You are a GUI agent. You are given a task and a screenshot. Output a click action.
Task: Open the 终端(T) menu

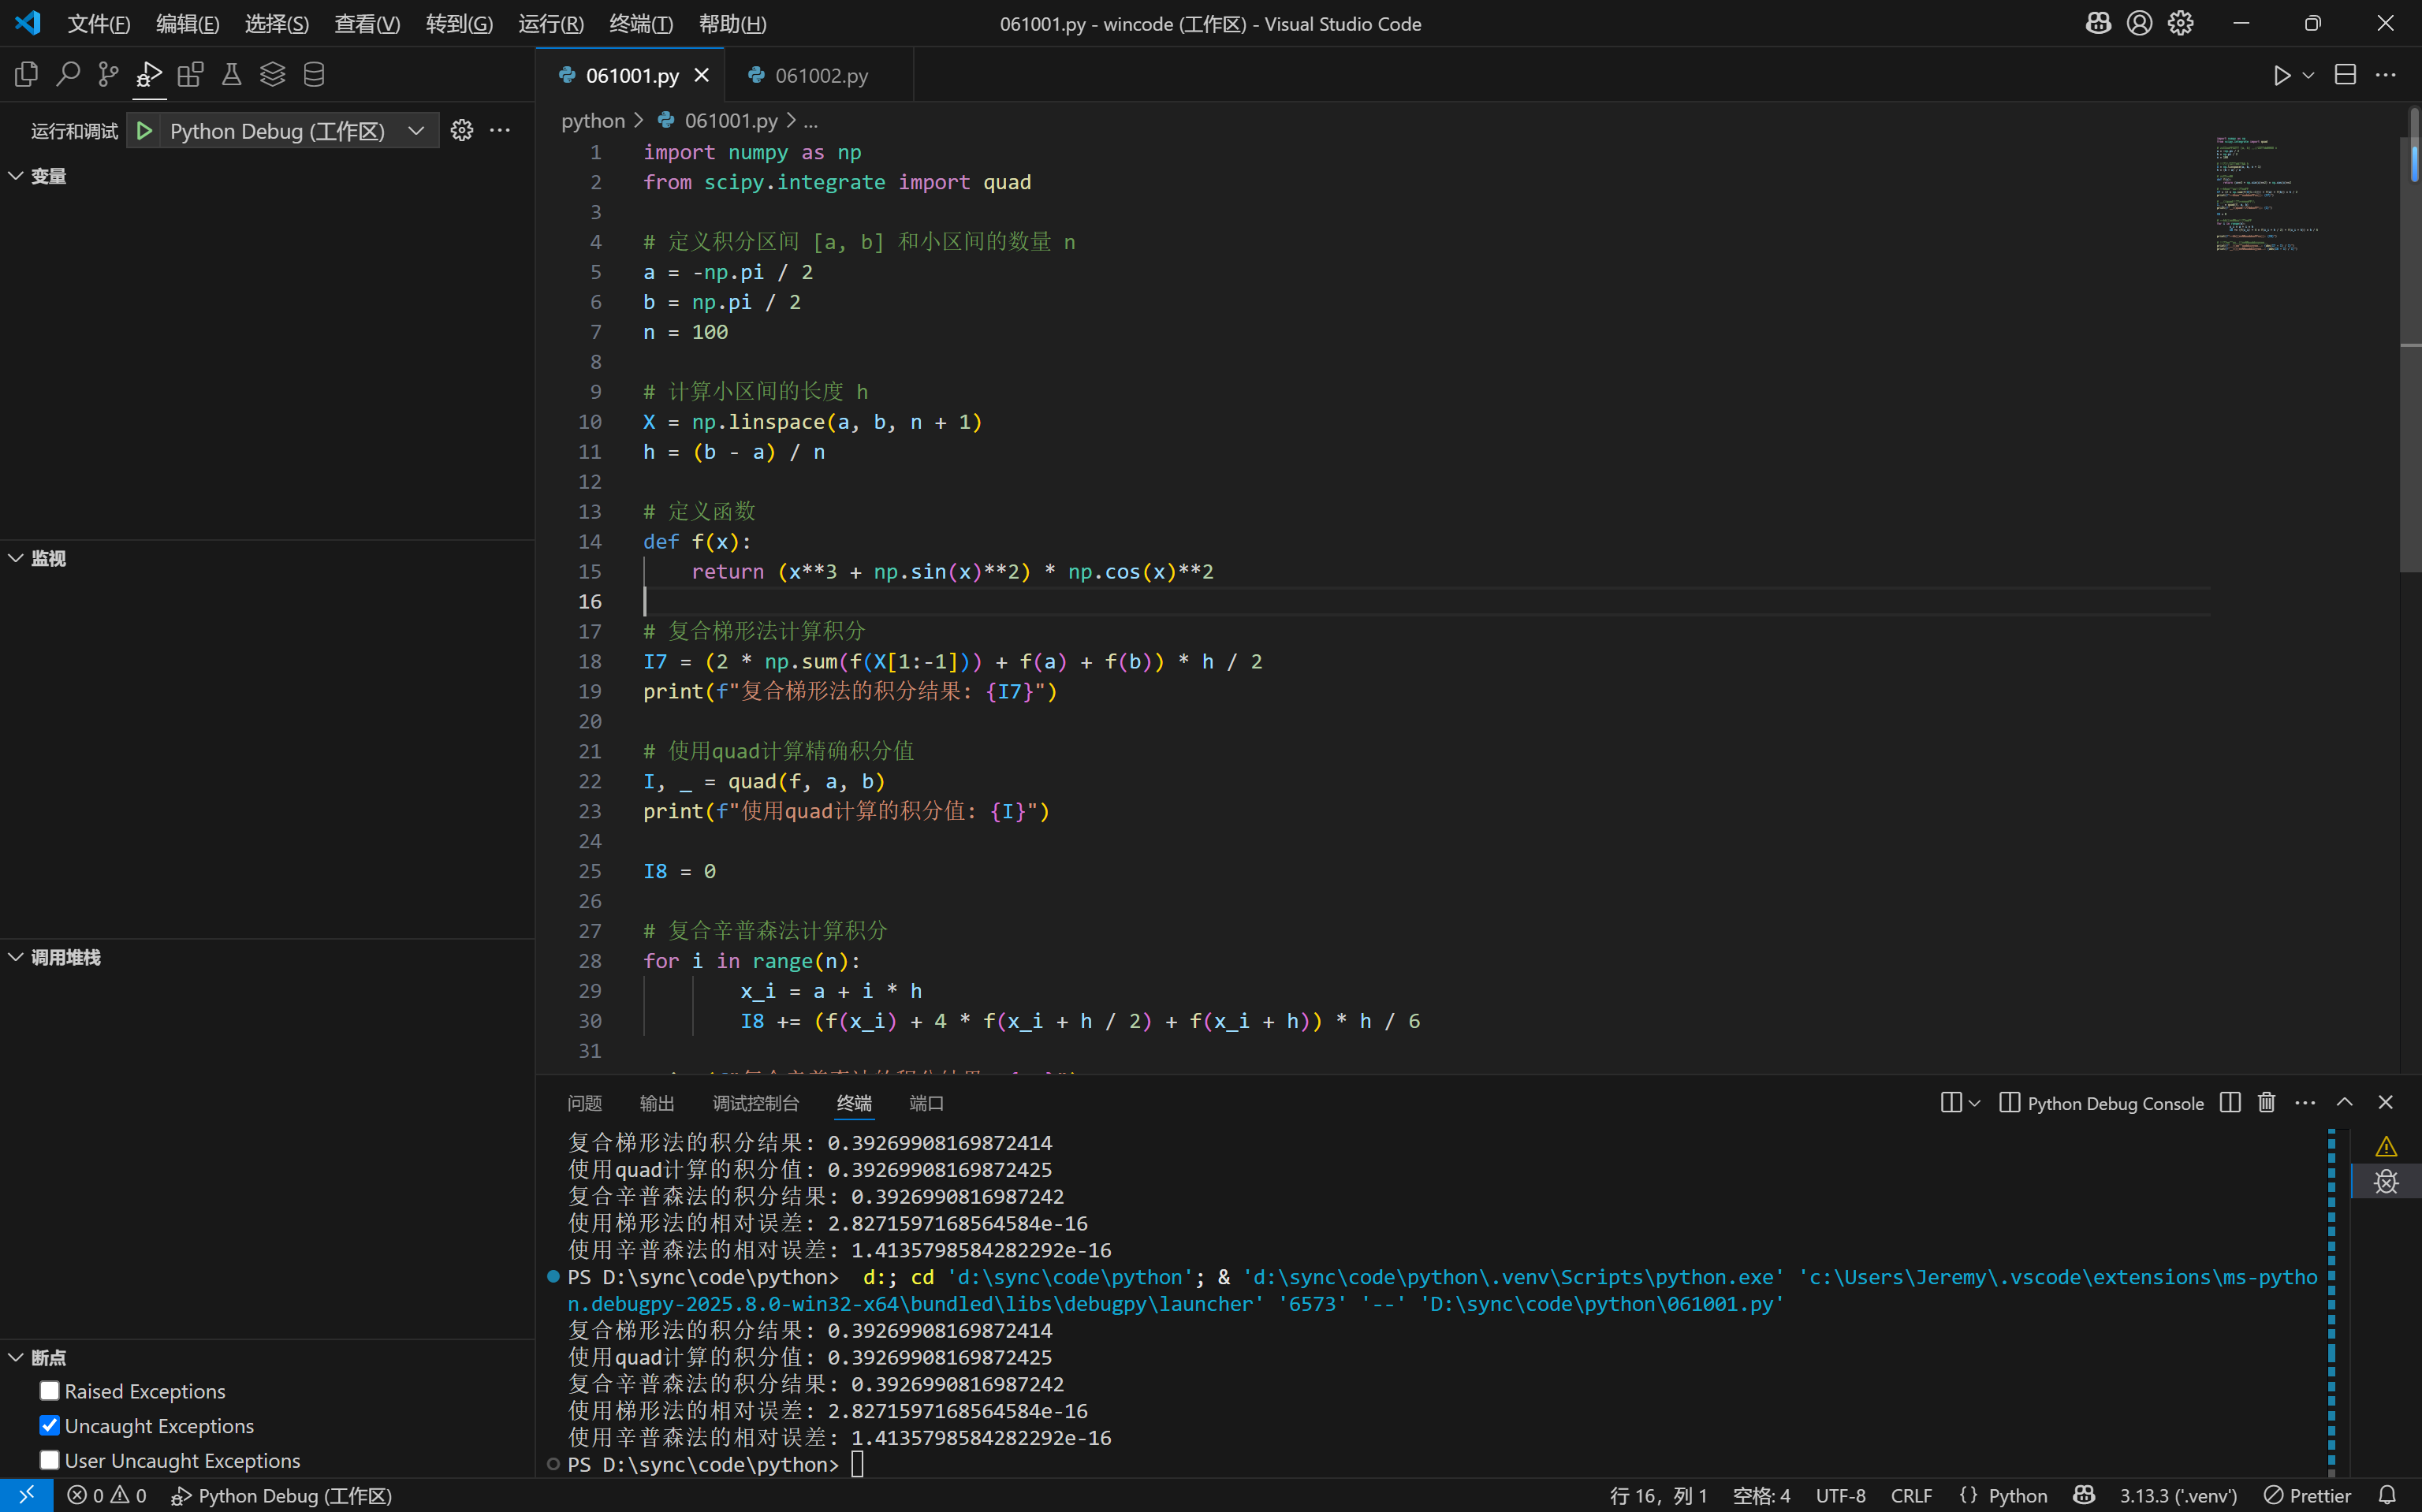(x=641, y=24)
